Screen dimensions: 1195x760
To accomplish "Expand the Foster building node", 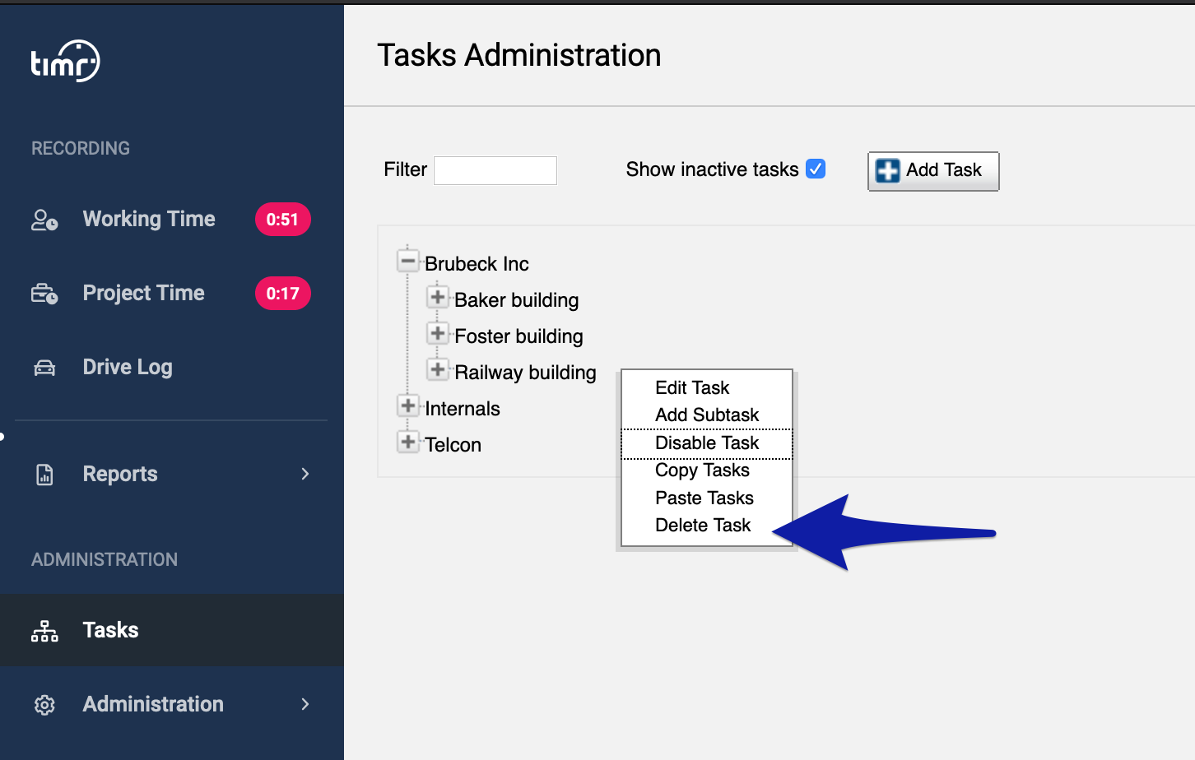I will click(438, 333).
